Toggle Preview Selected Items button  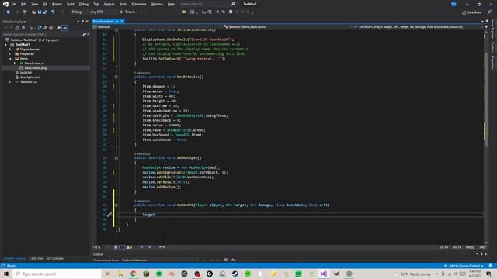(64, 28)
